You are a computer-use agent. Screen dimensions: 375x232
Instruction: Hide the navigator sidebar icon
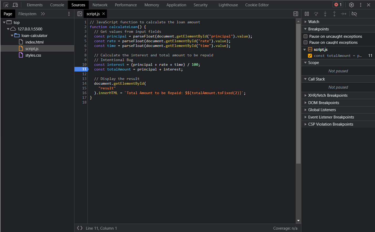[x=80, y=14]
